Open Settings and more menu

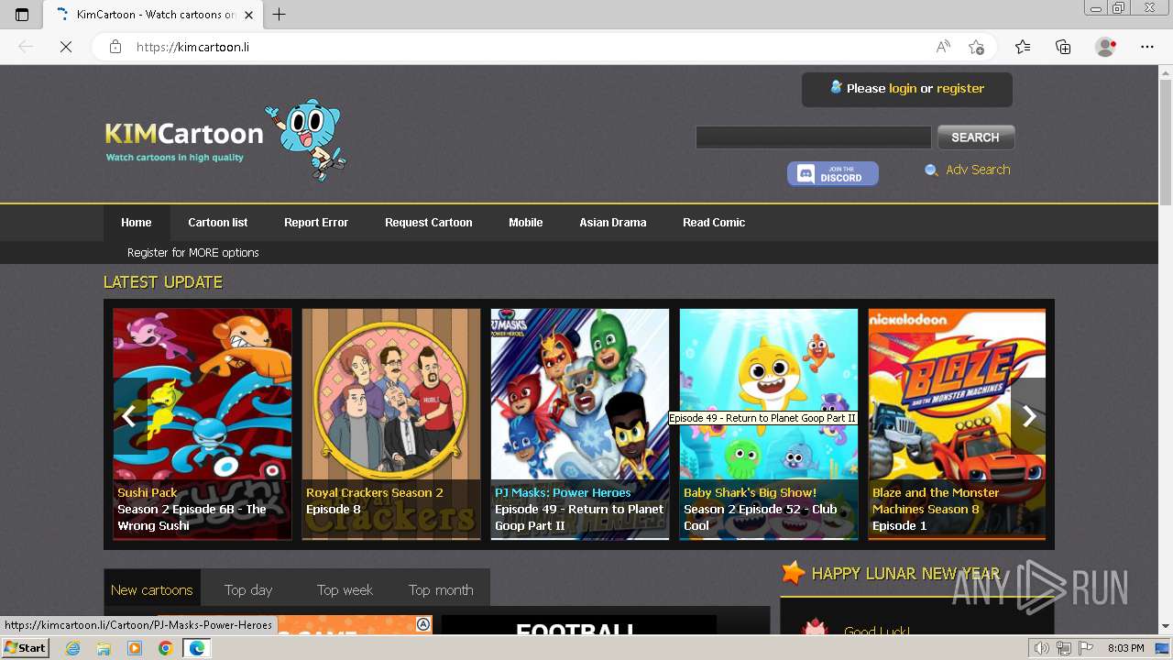pyautogui.click(x=1147, y=47)
